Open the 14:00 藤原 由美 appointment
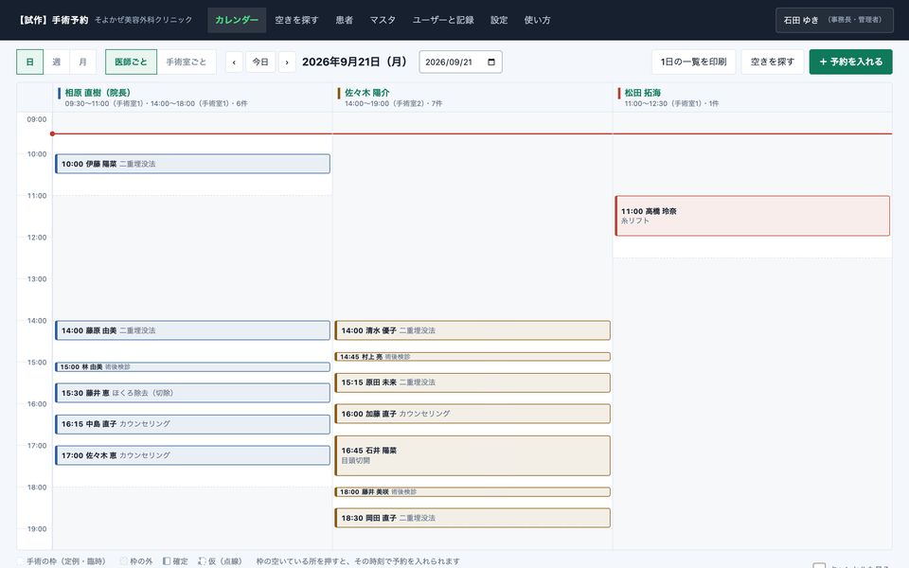The width and height of the screenshot is (909, 568). click(192, 330)
